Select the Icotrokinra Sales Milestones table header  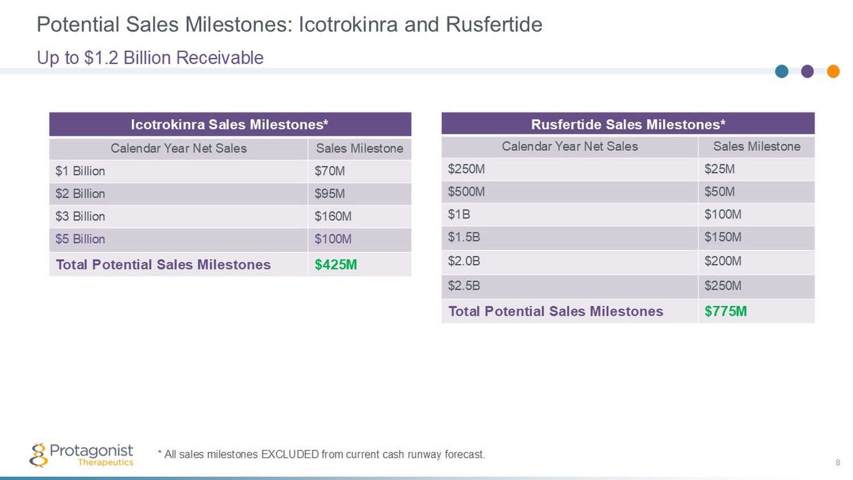pos(230,125)
